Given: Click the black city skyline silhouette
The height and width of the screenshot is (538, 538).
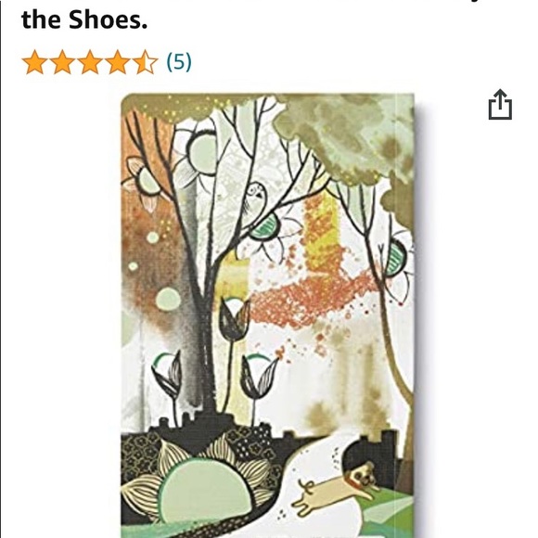Looking at the screenshot, I should (x=223, y=429).
